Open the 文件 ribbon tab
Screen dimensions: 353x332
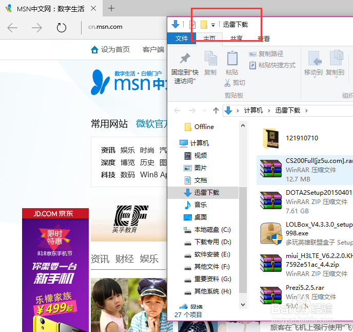coord(182,39)
